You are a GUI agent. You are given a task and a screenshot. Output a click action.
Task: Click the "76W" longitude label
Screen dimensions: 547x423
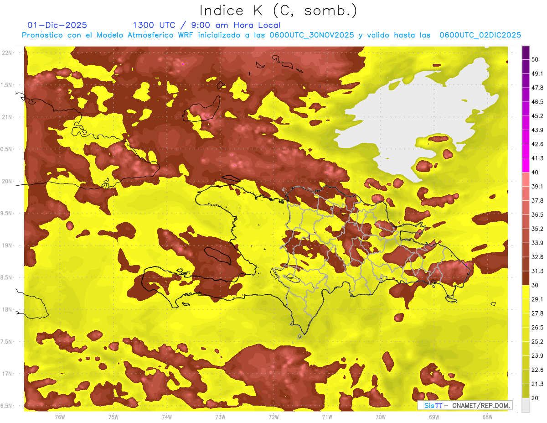(x=60, y=417)
